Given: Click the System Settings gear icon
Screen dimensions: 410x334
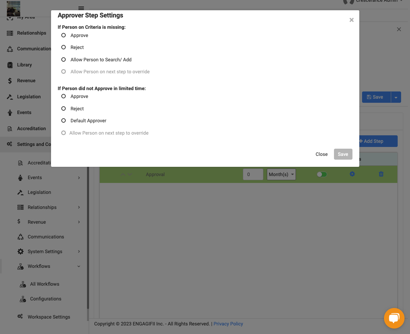Looking at the screenshot, I should tap(21, 251).
